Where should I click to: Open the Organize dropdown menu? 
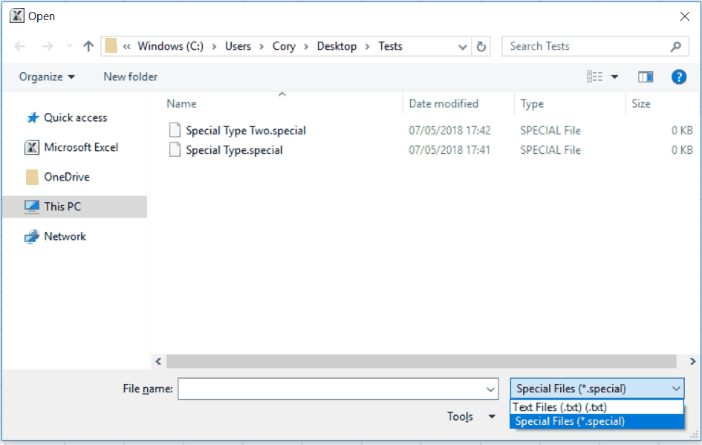tap(47, 77)
